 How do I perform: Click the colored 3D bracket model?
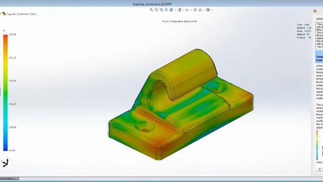[181, 105]
